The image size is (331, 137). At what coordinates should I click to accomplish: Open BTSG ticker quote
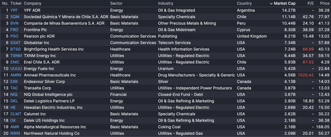15,49
